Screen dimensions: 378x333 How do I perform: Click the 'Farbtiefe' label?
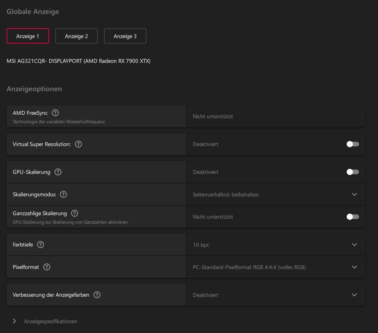click(23, 245)
